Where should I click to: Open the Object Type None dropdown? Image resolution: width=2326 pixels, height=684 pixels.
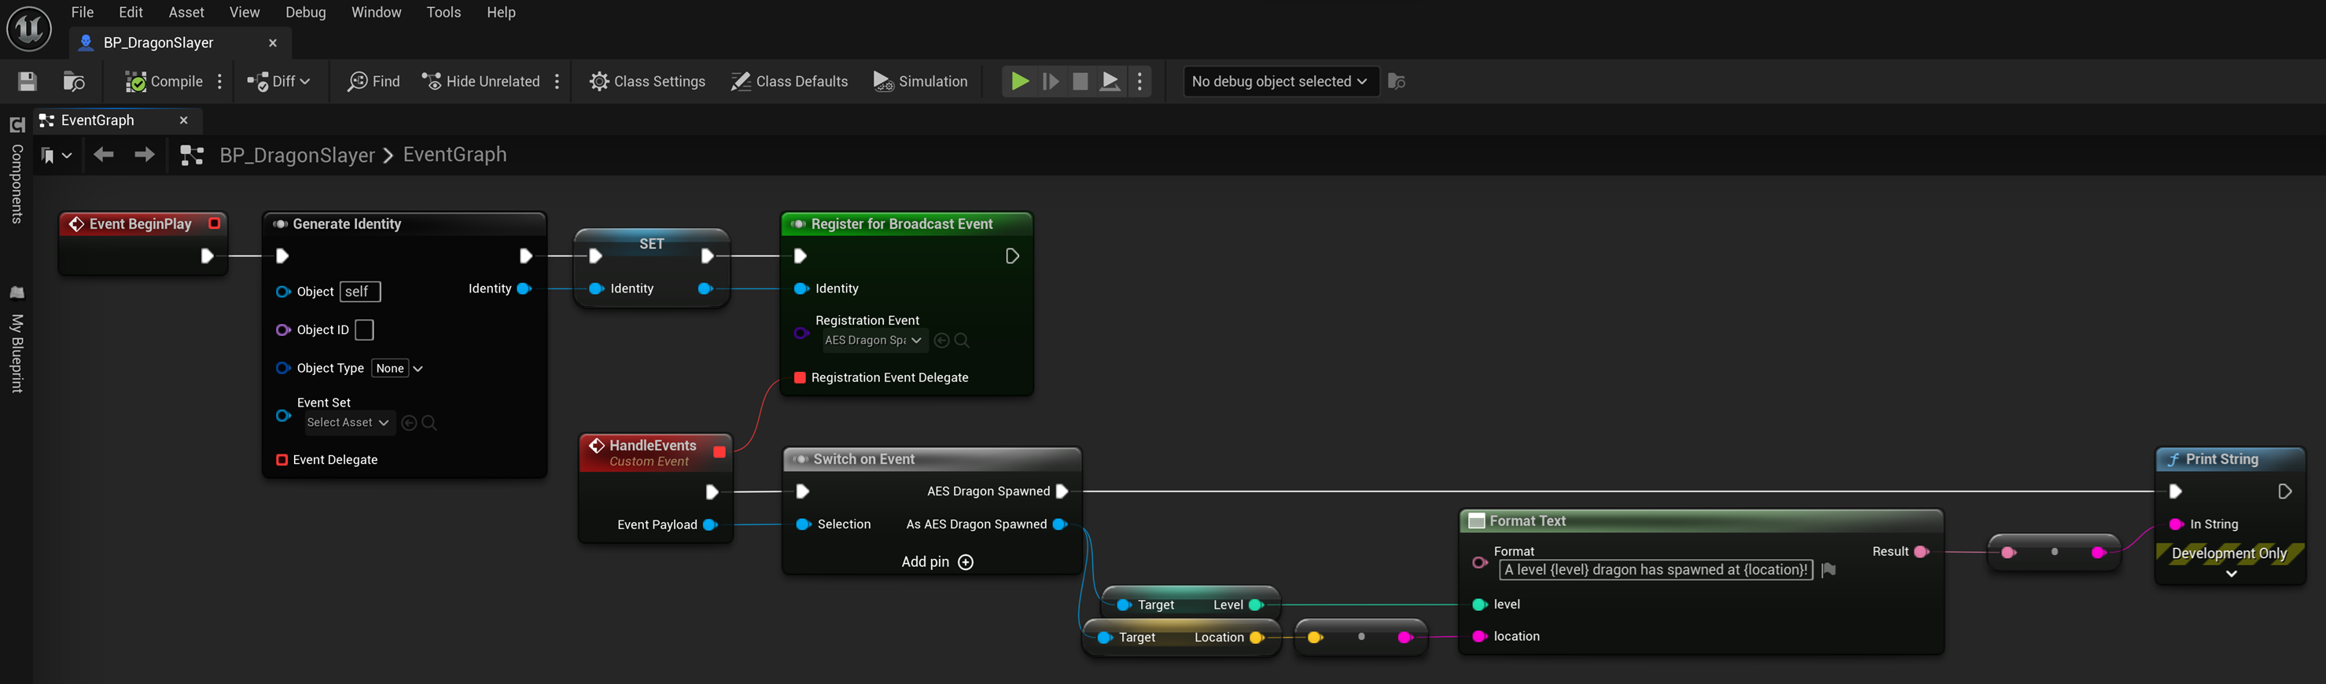398,368
